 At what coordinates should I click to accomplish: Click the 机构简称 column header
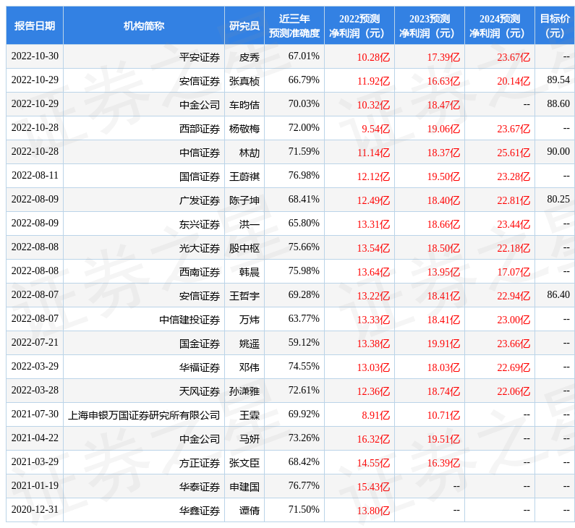[x=144, y=25]
